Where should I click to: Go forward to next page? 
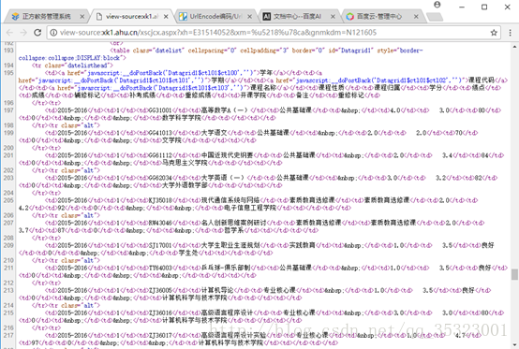(23, 33)
